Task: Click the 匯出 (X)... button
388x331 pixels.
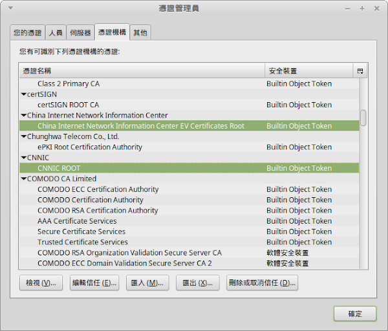Action: coord(197,283)
